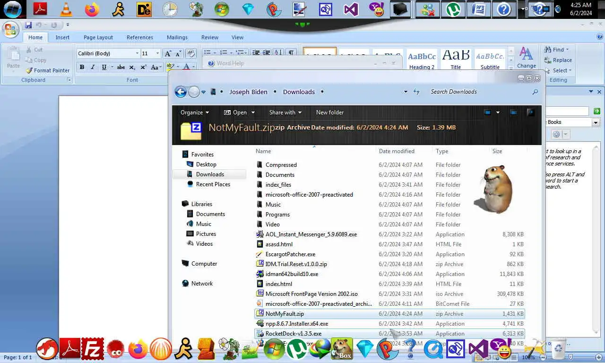The width and height of the screenshot is (605, 363).
Task: Apply the text highlight color
Action: pos(169,67)
